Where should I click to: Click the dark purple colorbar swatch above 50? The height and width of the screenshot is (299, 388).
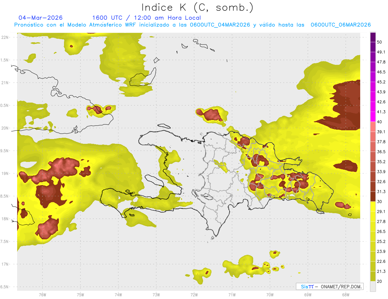point(373,37)
